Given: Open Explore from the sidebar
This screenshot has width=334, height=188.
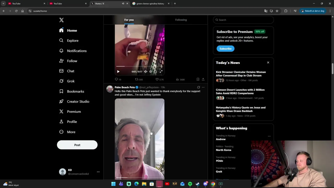Looking at the screenshot, I should click(69, 40).
